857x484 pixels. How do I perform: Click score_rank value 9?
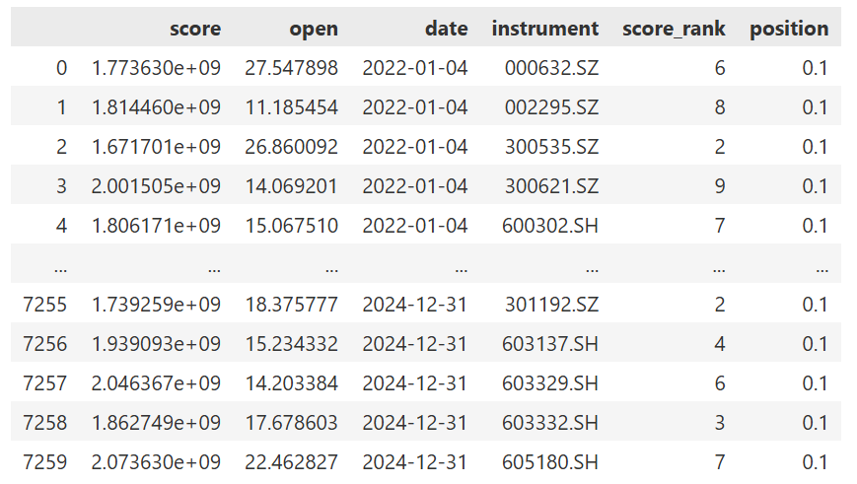coord(719,186)
